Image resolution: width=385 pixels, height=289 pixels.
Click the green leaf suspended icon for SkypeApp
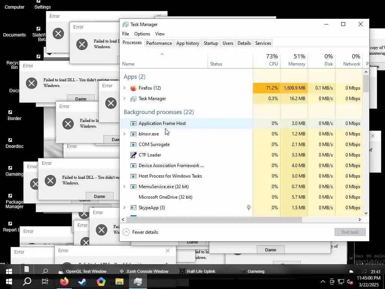(x=249, y=208)
